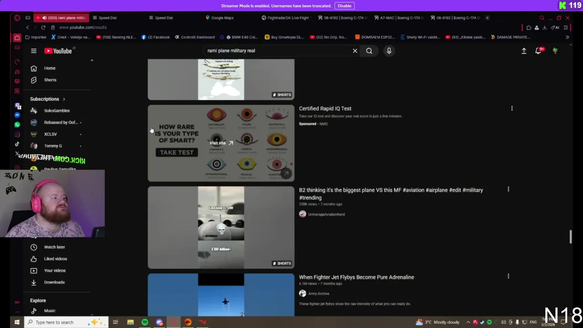Click the browser address bar youtube.com/results
This screenshot has width=583, height=328.
(x=83, y=27)
